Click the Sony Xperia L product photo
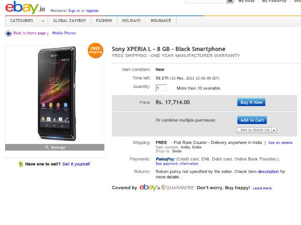301x225 pixels. pos(55,93)
